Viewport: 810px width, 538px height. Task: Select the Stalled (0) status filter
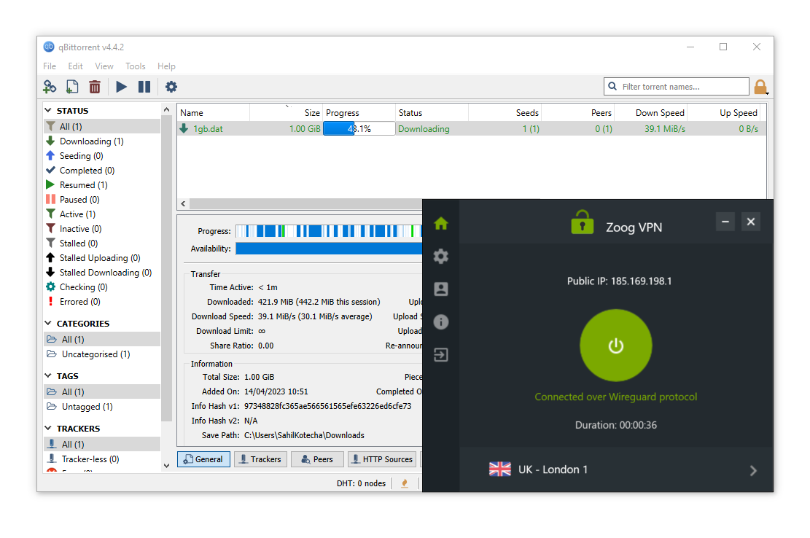pyautogui.click(x=102, y=243)
